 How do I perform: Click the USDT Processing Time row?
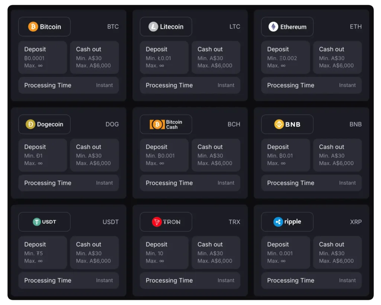[68, 280]
